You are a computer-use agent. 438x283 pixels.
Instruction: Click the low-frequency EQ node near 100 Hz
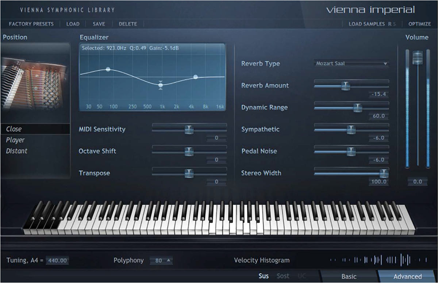pos(108,69)
